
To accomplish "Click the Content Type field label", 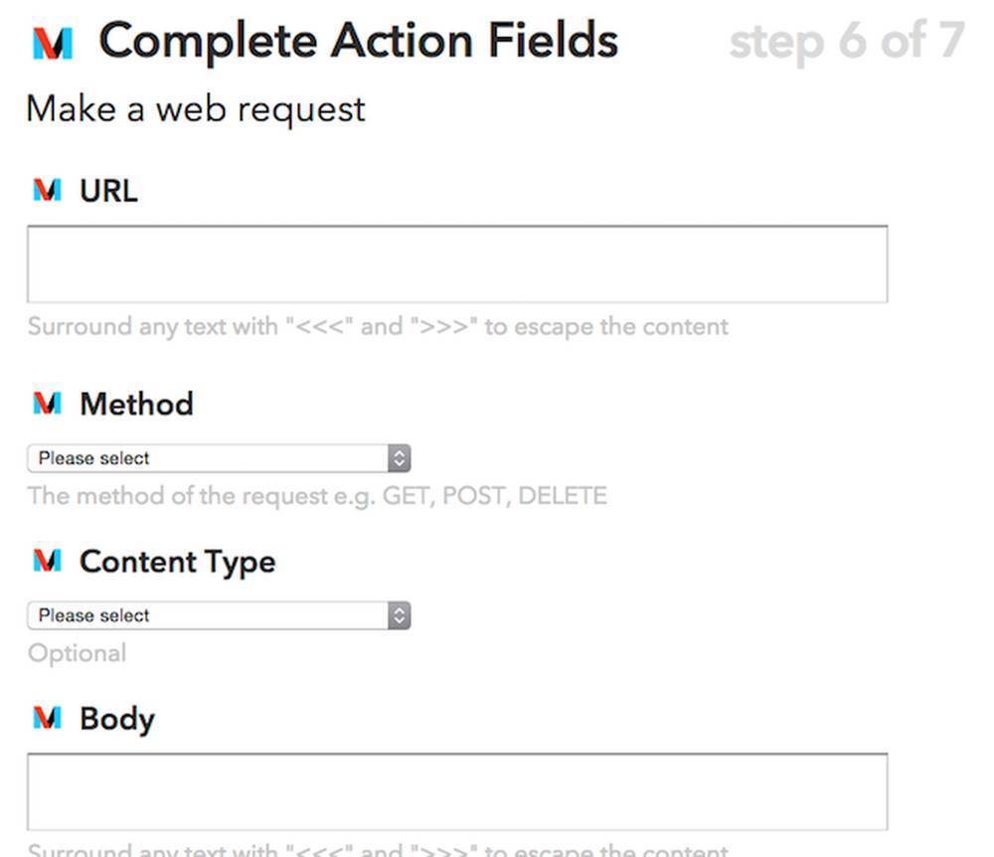I will pos(177,562).
